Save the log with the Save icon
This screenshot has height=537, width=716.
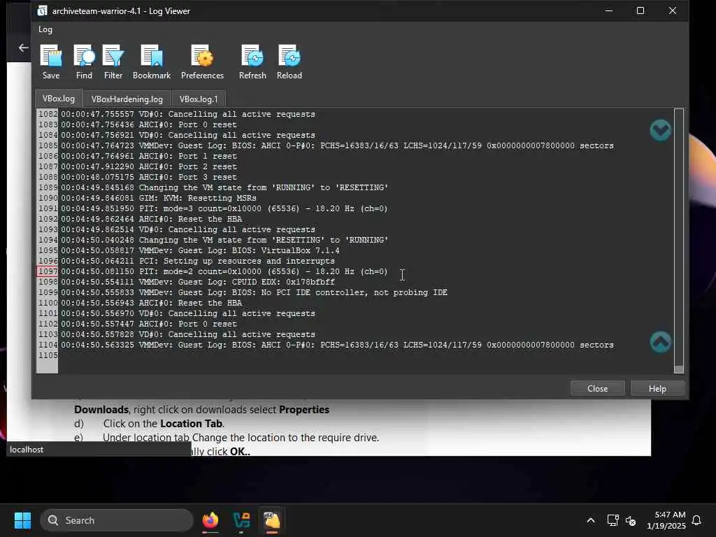point(50,62)
